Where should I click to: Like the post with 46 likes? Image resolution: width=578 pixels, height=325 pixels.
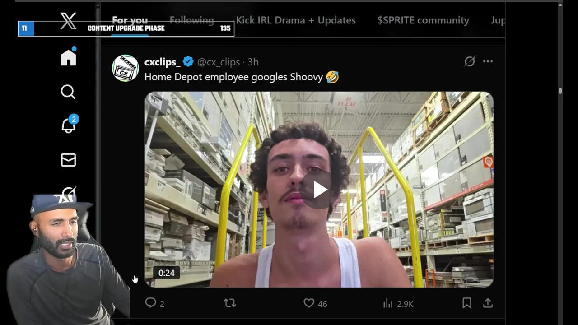click(315, 303)
